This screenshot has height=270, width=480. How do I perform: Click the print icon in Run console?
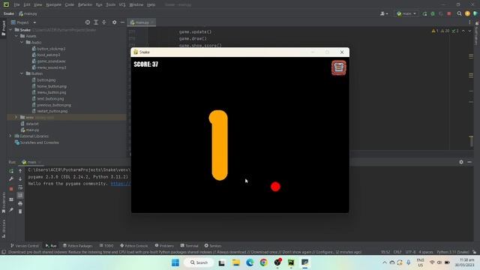20,203
